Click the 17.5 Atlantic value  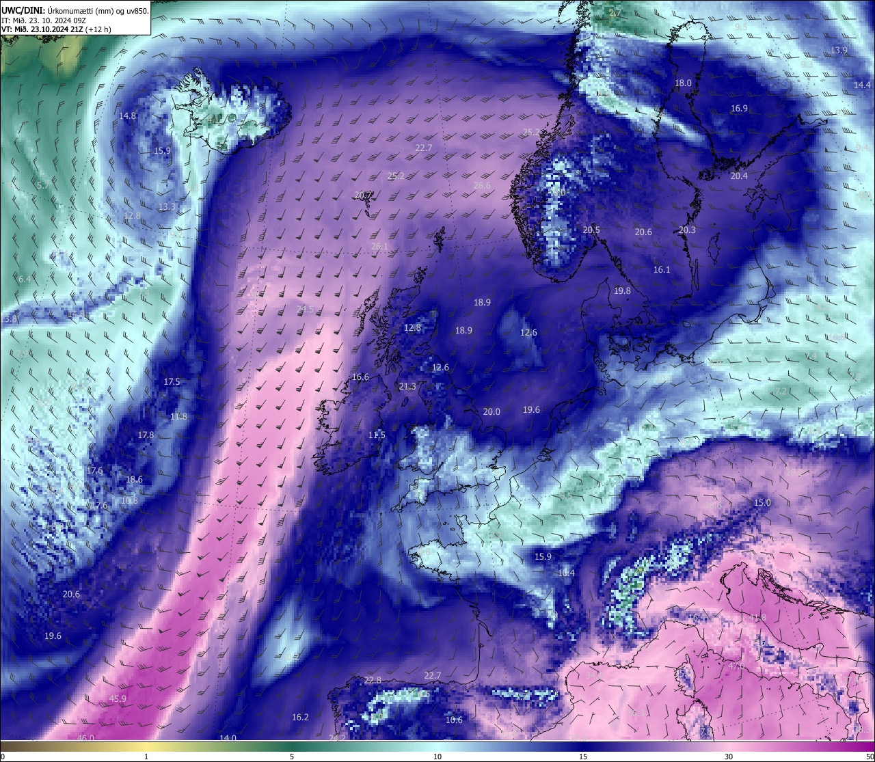[172, 382]
